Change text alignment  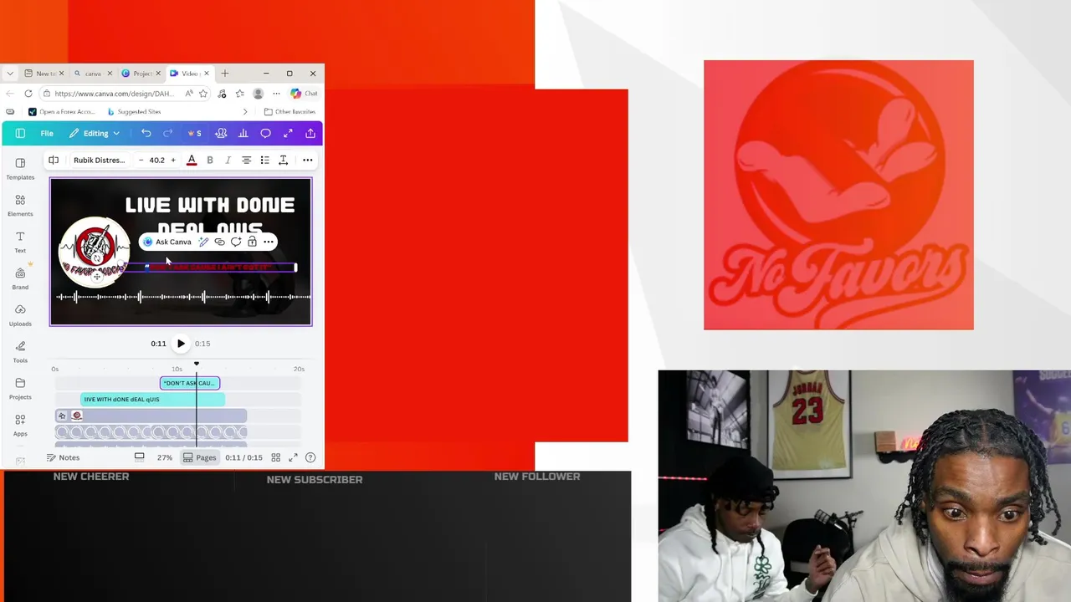(246, 160)
